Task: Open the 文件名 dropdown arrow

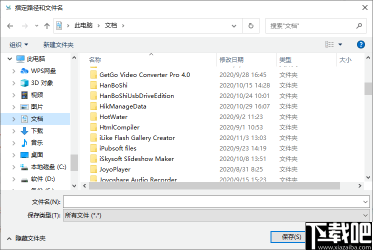Action: tap(365, 202)
